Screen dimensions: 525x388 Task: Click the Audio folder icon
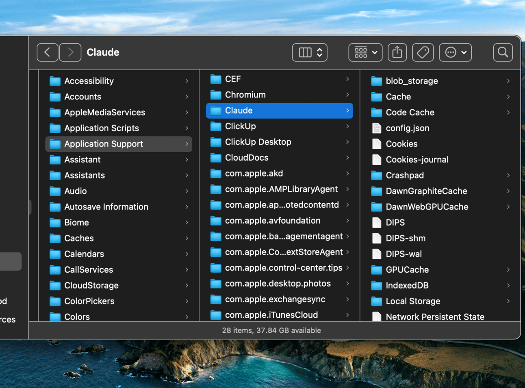point(55,191)
